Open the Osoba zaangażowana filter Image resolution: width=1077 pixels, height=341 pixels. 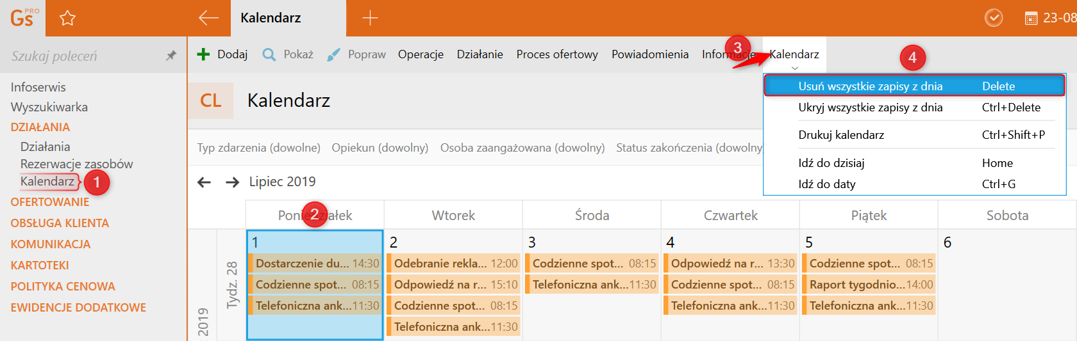[x=522, y=148]
